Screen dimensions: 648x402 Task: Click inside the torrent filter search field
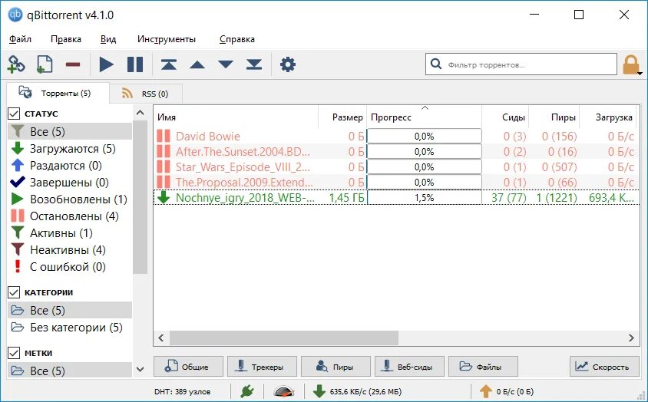[x=521, y=64]
